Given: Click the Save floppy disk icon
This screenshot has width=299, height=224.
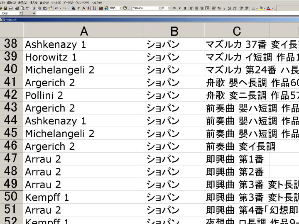Looking at the screenshot, I should click(x=5, y=8).
